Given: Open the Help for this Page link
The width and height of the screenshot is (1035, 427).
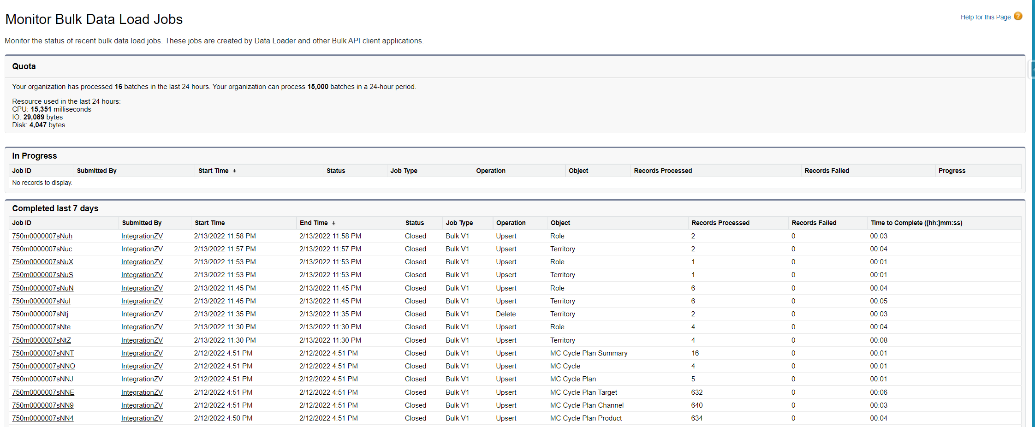Looking at the screenshot, I should 985,17.
